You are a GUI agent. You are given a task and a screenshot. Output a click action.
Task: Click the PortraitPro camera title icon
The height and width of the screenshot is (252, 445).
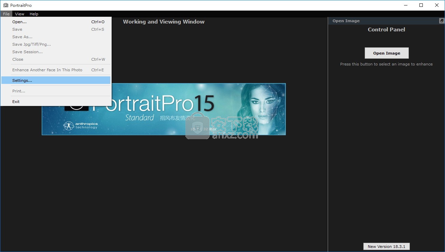(5, 5)
